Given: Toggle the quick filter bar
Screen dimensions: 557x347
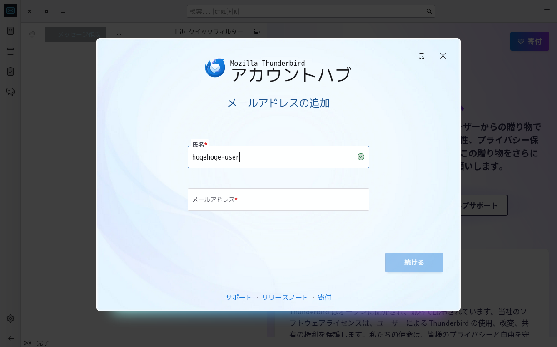Looking at the screenshot, I should [211, 32].
